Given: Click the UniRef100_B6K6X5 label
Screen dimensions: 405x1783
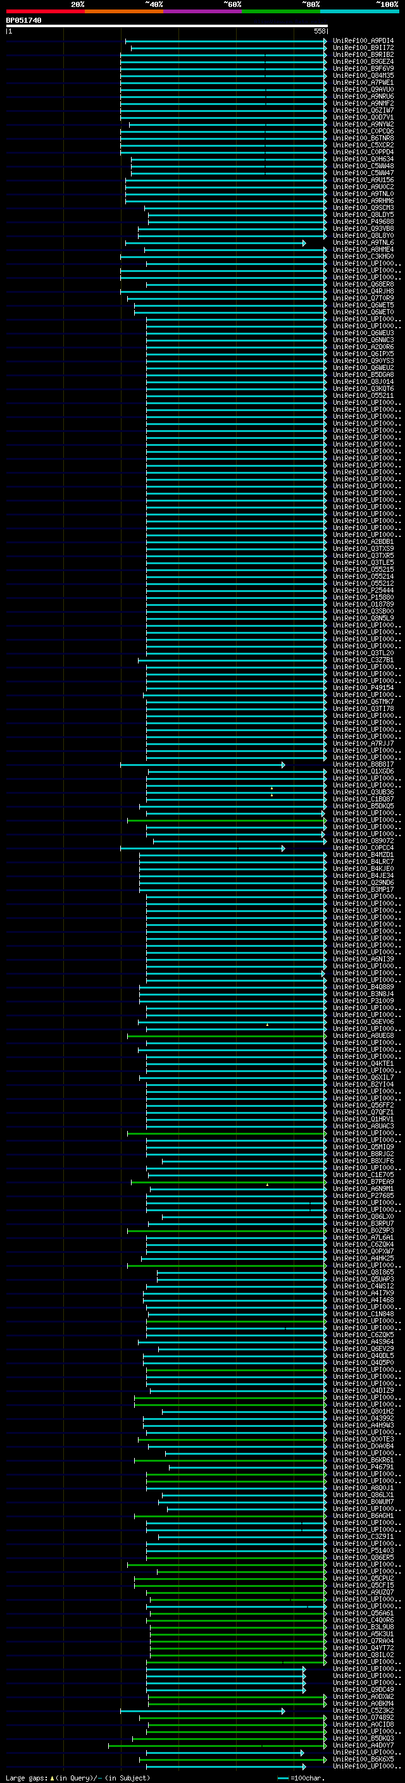Looking at the screenshot, I should [x=363, y=1759].
